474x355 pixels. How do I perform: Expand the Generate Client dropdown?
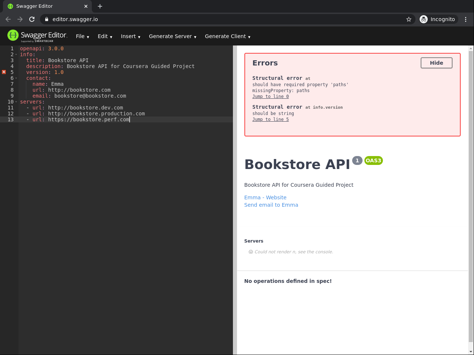[x=227, y=36]
